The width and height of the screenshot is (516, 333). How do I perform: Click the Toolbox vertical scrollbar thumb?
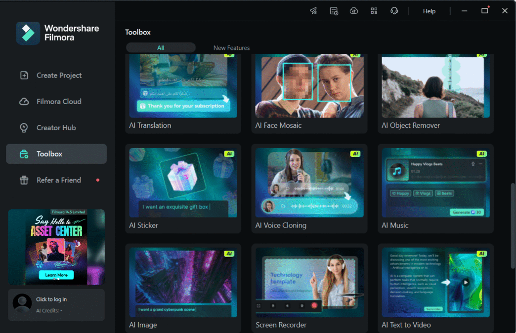pyautogui.click(x=513, y=225)
